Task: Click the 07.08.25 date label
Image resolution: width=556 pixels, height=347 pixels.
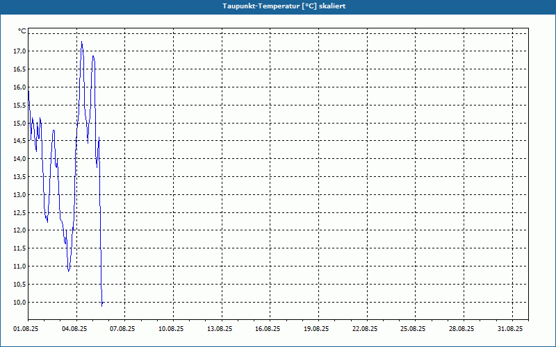Action: 122,329
